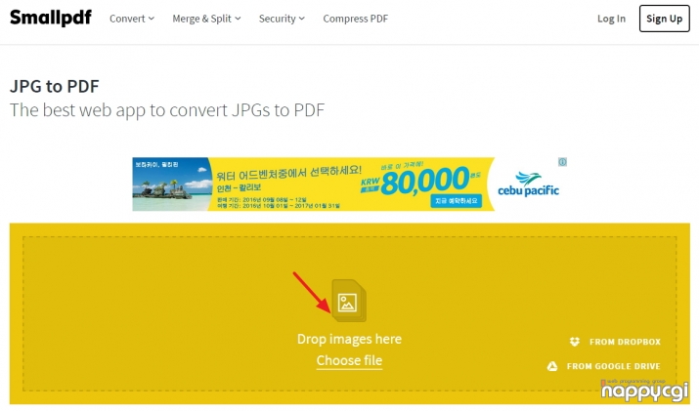This screenshot has height=411, width=699.
Task: Click the Dropbox icon
Action: coord(575,342)
